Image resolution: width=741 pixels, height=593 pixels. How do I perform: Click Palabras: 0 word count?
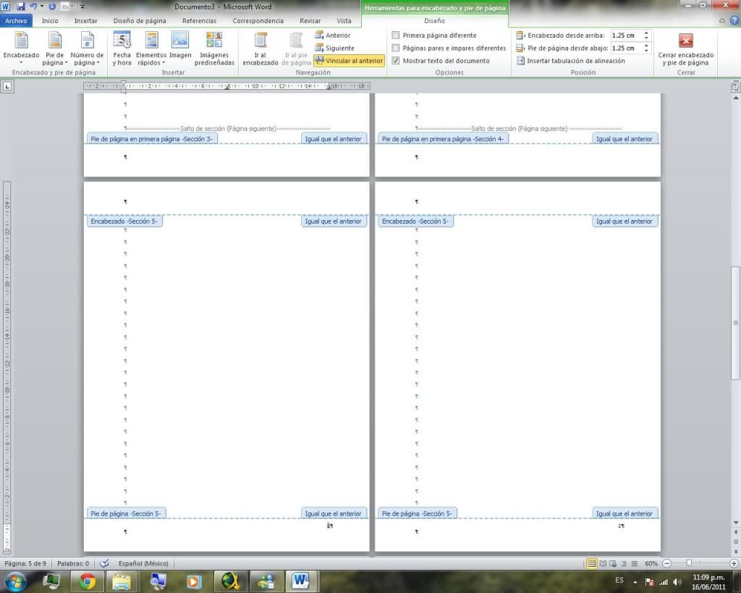tap(73, 563)
